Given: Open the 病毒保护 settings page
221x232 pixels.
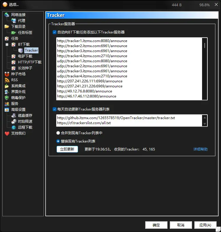Looking at the screenshot, I should point(18,98).
